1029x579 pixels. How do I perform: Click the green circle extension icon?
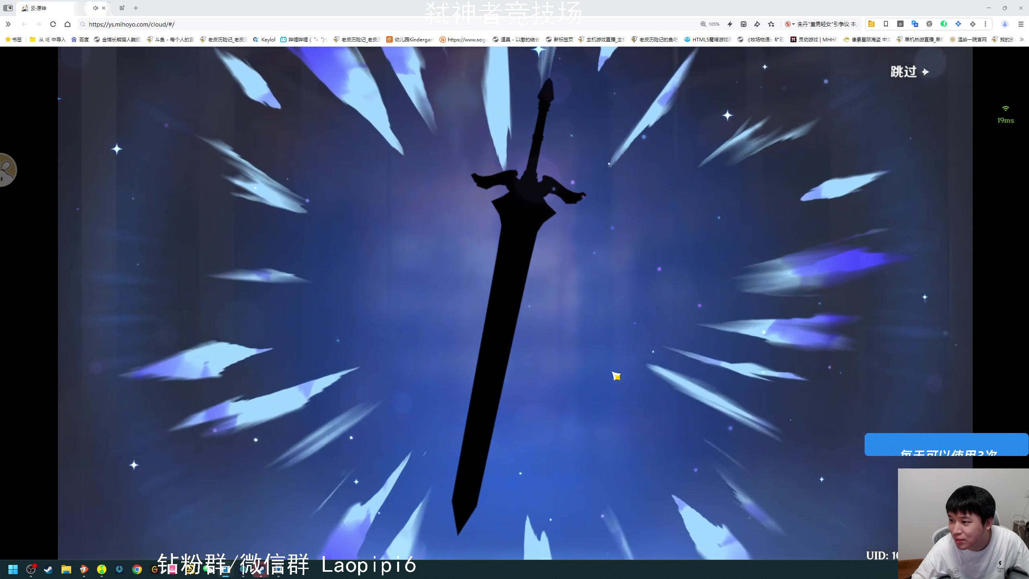point(944,24)
